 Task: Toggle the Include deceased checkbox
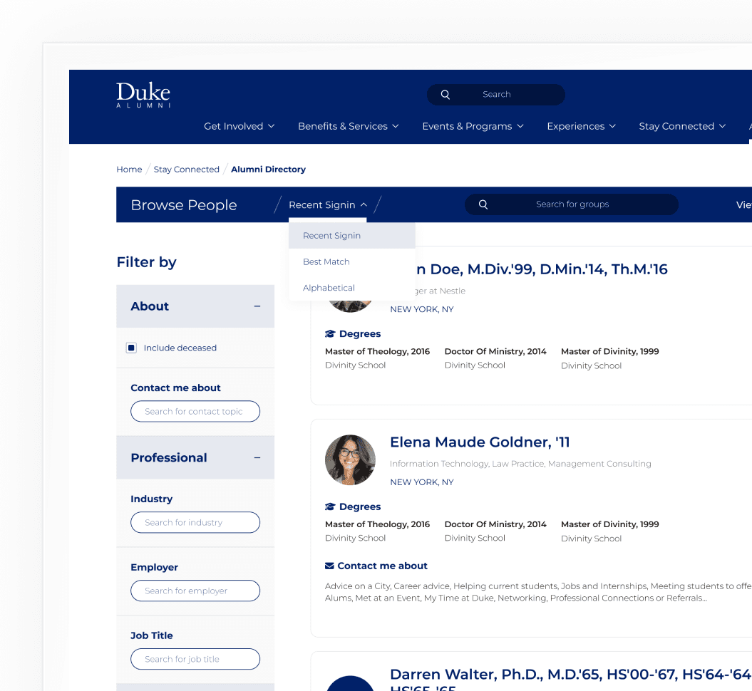click(130, 347)
